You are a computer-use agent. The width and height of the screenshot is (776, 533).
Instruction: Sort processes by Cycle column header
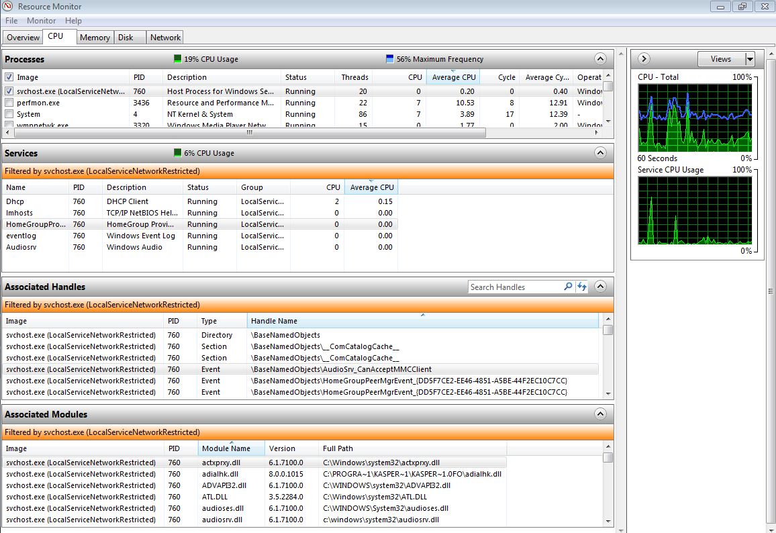tap(500, 77)
